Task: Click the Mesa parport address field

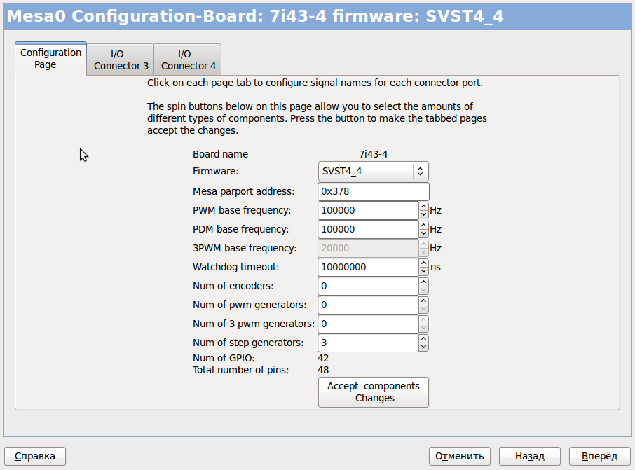Action: [x=373, y=191]
